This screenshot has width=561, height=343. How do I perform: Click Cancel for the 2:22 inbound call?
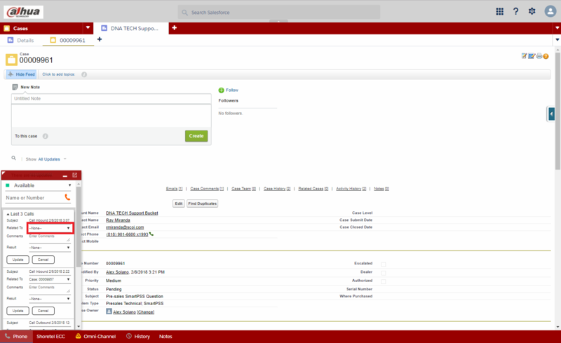pos(43,311)
